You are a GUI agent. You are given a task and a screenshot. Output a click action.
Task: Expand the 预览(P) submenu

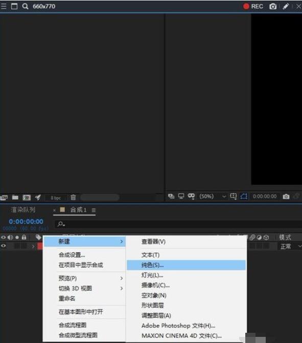[85, 278]
